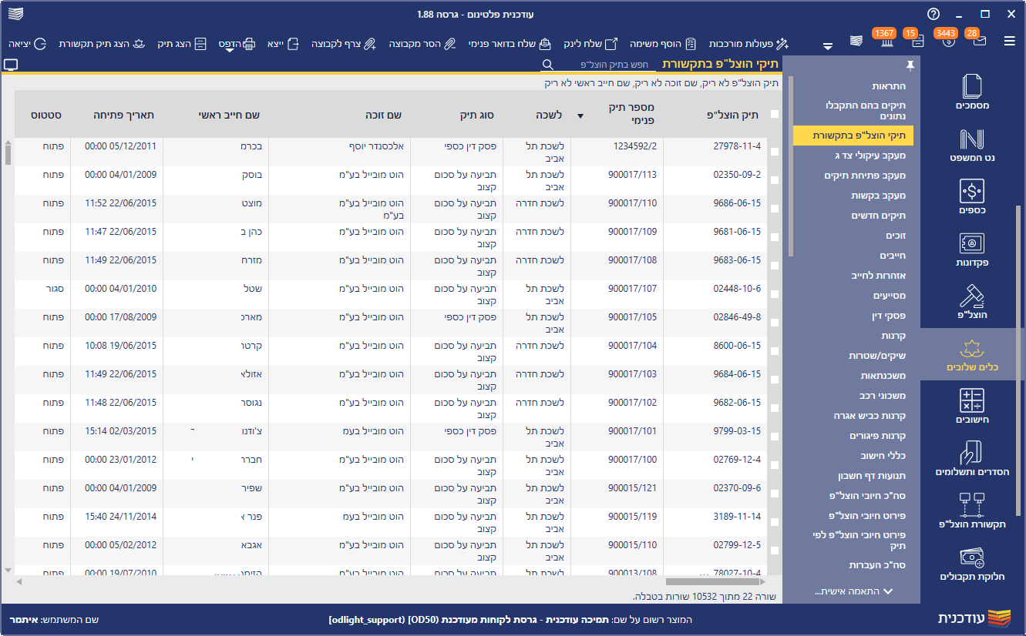1026x636 pixels.
Task: Check row checkbox for file 3189-11-14
Action: (775, 522)
